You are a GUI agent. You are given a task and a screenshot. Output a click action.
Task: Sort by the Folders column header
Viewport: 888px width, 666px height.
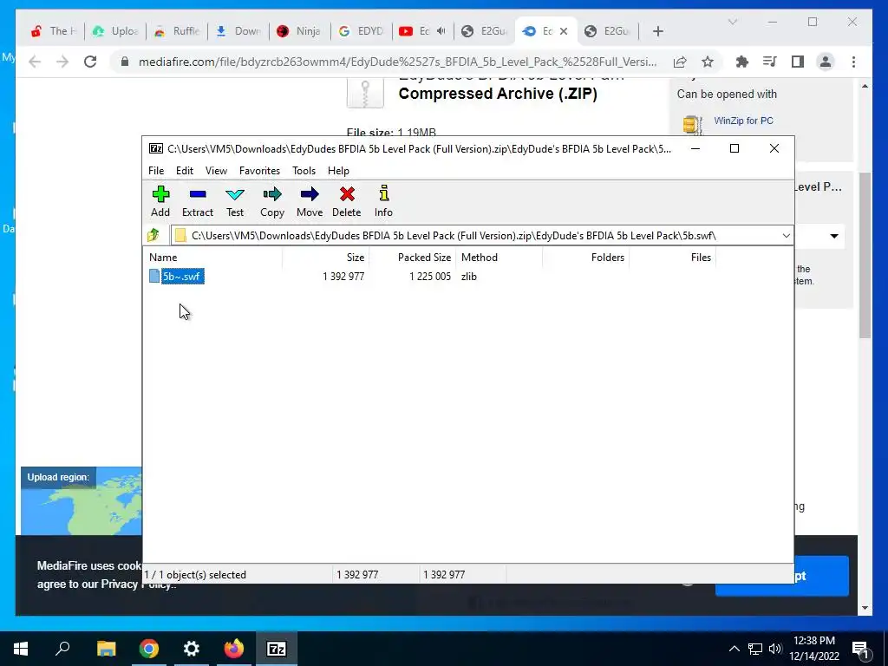[x=585, y=257]
